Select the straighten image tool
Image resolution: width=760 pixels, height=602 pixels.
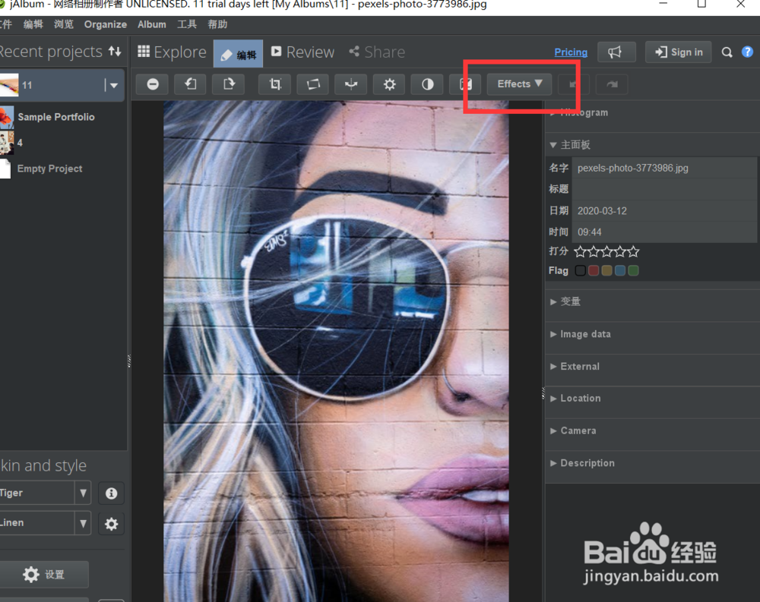click(313, 84)
